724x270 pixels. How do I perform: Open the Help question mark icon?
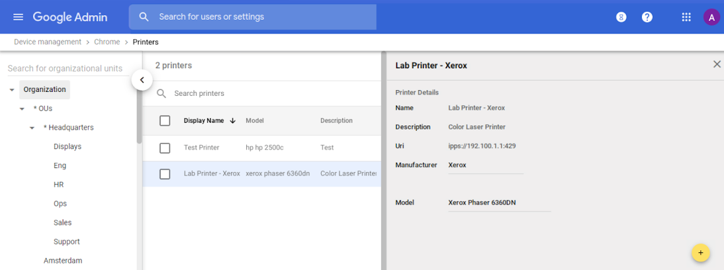[648, 17]
